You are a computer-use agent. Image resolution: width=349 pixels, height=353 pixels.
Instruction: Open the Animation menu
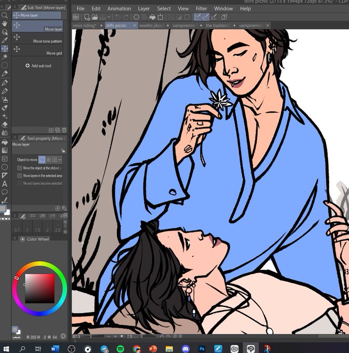coord(119,8)
